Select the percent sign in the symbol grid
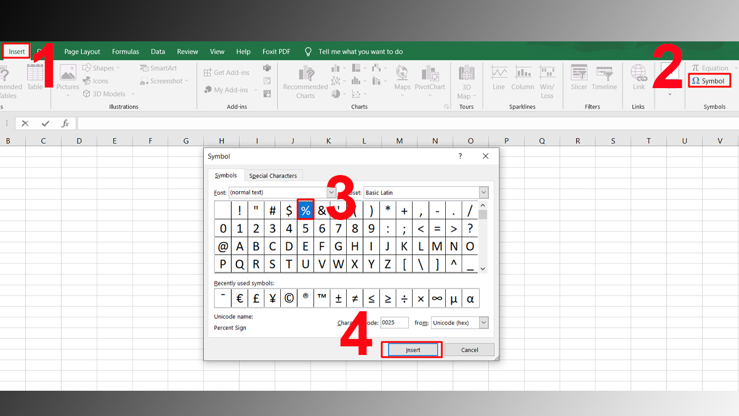 click(x=305, y=210)
